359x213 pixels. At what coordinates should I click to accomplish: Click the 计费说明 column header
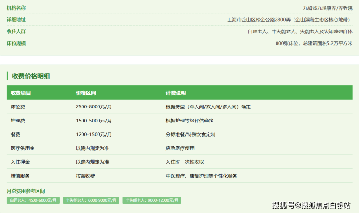pyautogui.click(x=176, y=93)
